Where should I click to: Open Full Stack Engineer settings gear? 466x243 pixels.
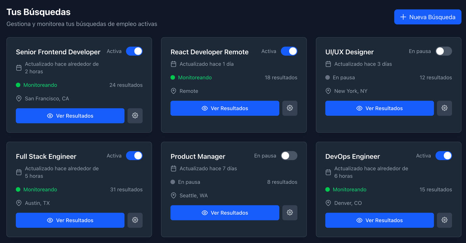tap(135, 220)
